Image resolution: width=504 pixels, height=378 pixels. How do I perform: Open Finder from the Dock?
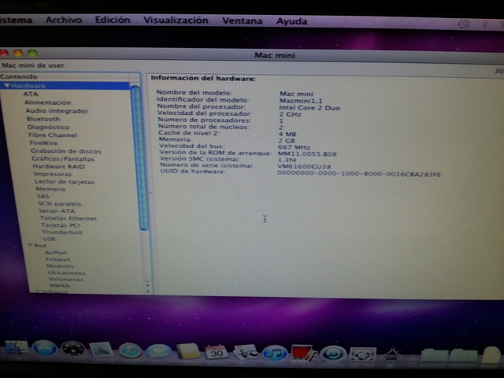[16, 348]
